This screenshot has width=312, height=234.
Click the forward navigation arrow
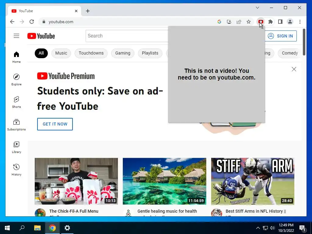pyautogui.click(x=22, y=22)
